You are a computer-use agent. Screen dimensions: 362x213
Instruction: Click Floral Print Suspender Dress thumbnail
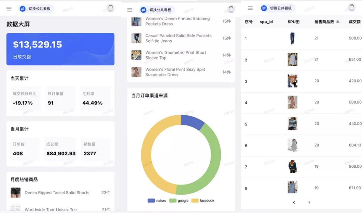136,72
